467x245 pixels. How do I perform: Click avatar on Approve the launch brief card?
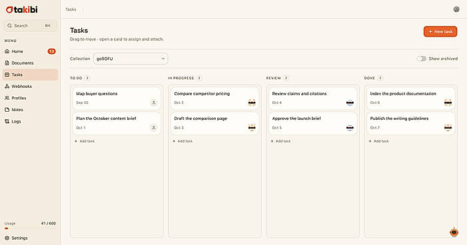click(350, 127)
